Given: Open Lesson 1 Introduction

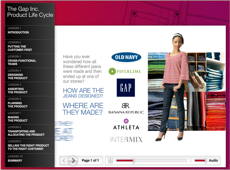Looking at the screenshot, I should click(x=30, y=32).
